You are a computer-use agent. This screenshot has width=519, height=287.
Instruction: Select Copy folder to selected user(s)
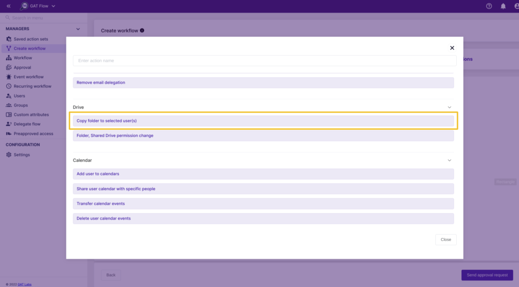[263, 121]
